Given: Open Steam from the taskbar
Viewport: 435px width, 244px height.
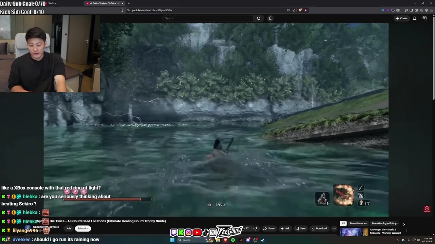Looking at the screenshot, I should point(263,240).
